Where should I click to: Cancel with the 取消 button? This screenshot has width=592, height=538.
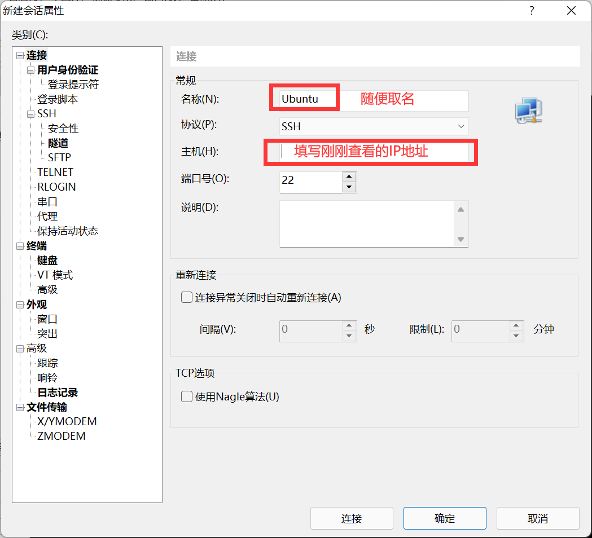point(538,518)
